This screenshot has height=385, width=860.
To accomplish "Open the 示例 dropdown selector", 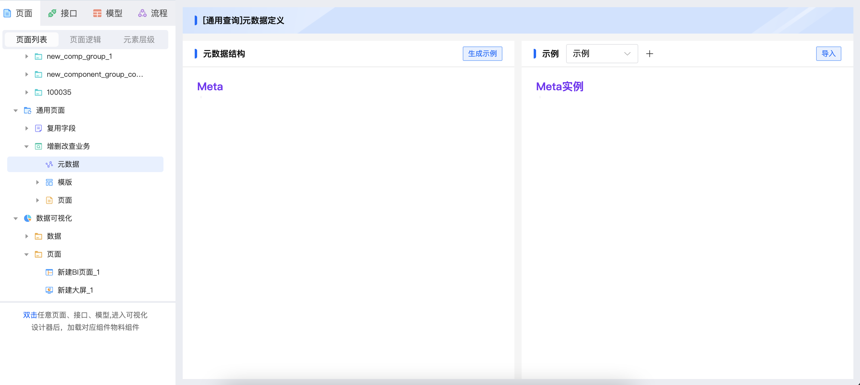I will [602, 54].
